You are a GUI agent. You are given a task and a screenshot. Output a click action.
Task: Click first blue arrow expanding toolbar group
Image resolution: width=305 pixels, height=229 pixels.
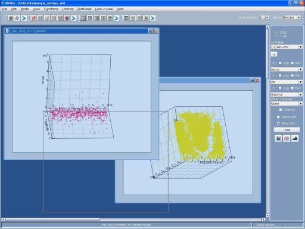tap(24, 18)
